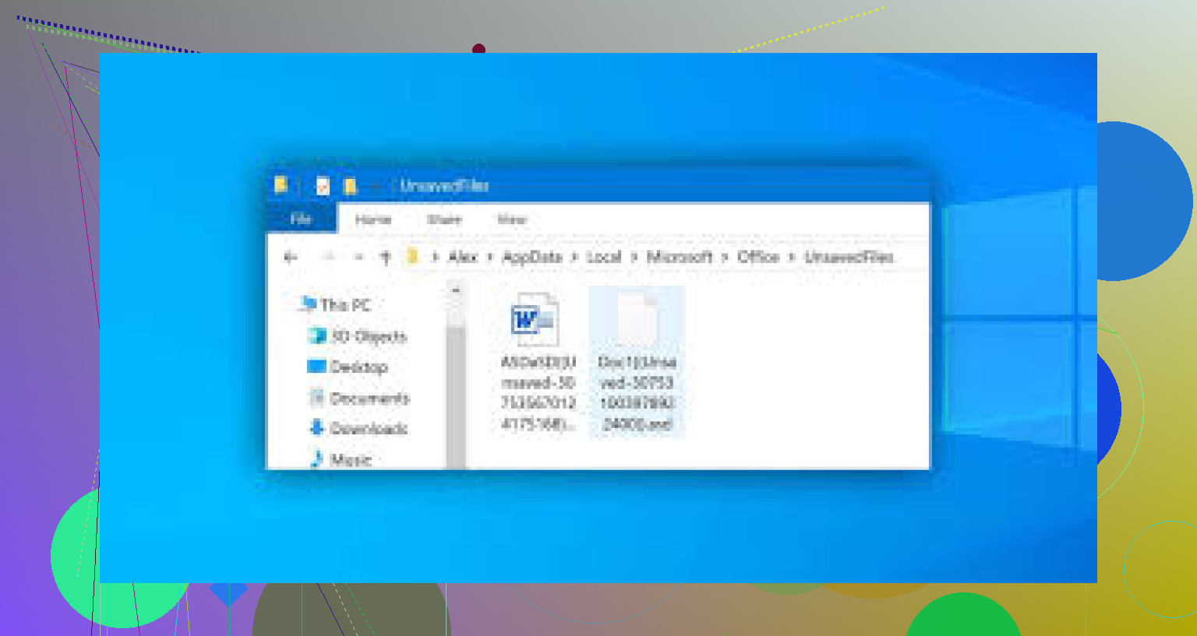Open the Share ribbon tab
This screenshot has height=636, width=1197.
(444, 220)
